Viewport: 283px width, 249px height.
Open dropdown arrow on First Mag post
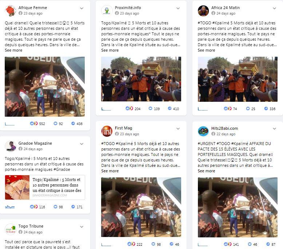[x=178, y=129]
